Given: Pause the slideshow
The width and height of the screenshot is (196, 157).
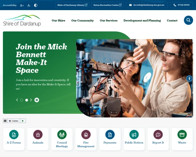Looking at the screenshot, I should (37, 100).
